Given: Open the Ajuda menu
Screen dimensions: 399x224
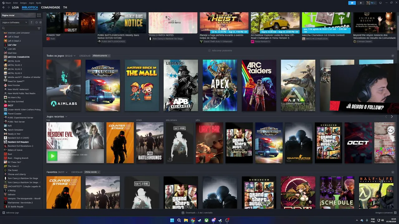Looking at the screenshot, I should (38, 3).
